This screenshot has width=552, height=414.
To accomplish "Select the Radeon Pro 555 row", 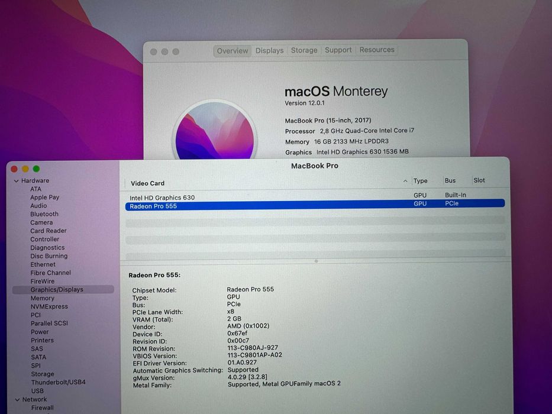I will pyautogui.click(x=315, y=205).
